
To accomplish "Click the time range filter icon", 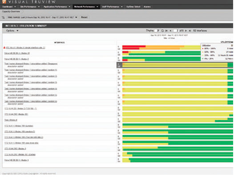I will (x=3, y=17).
